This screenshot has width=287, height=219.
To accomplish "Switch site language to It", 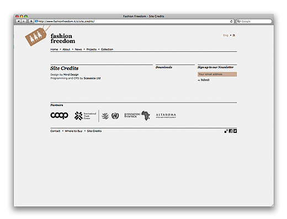I will 233,35.
